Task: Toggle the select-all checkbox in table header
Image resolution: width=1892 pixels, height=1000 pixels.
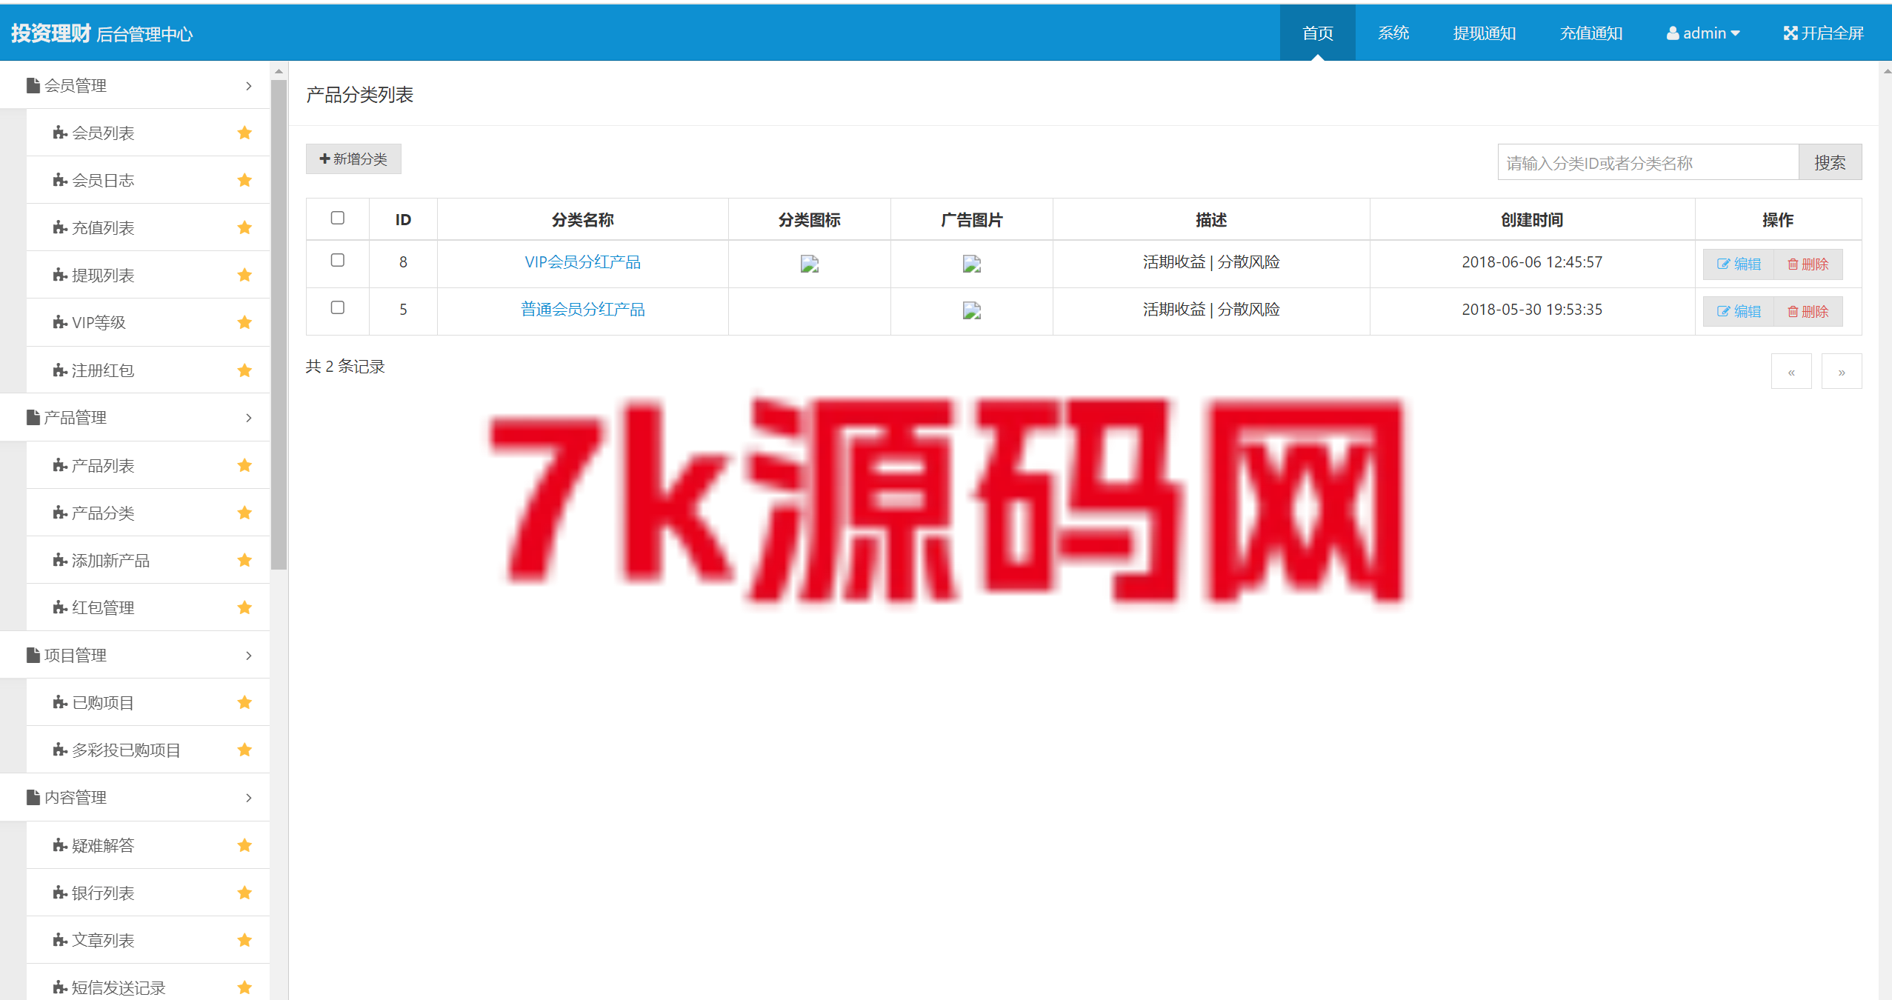Action: [x=338, y=218]
